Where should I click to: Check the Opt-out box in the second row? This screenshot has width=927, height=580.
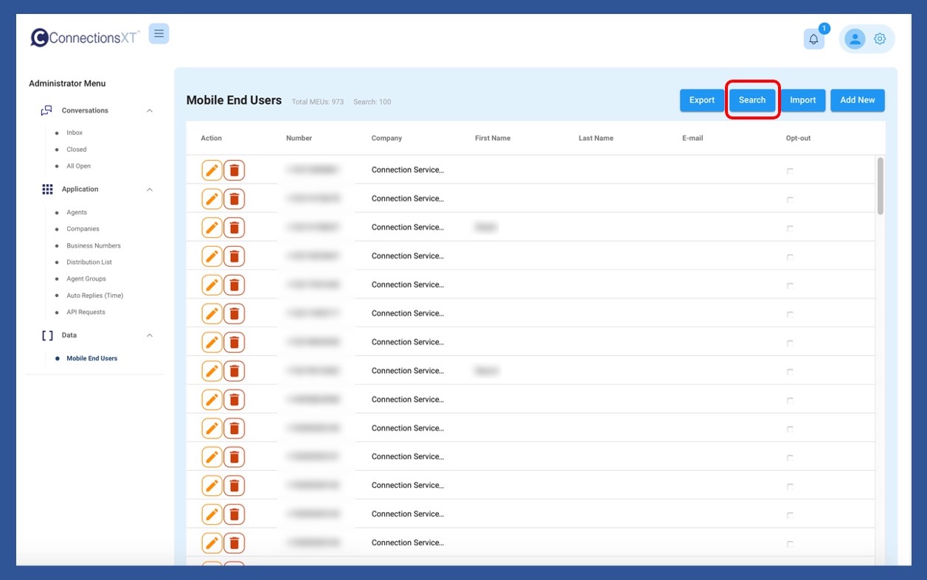[790, 200]
